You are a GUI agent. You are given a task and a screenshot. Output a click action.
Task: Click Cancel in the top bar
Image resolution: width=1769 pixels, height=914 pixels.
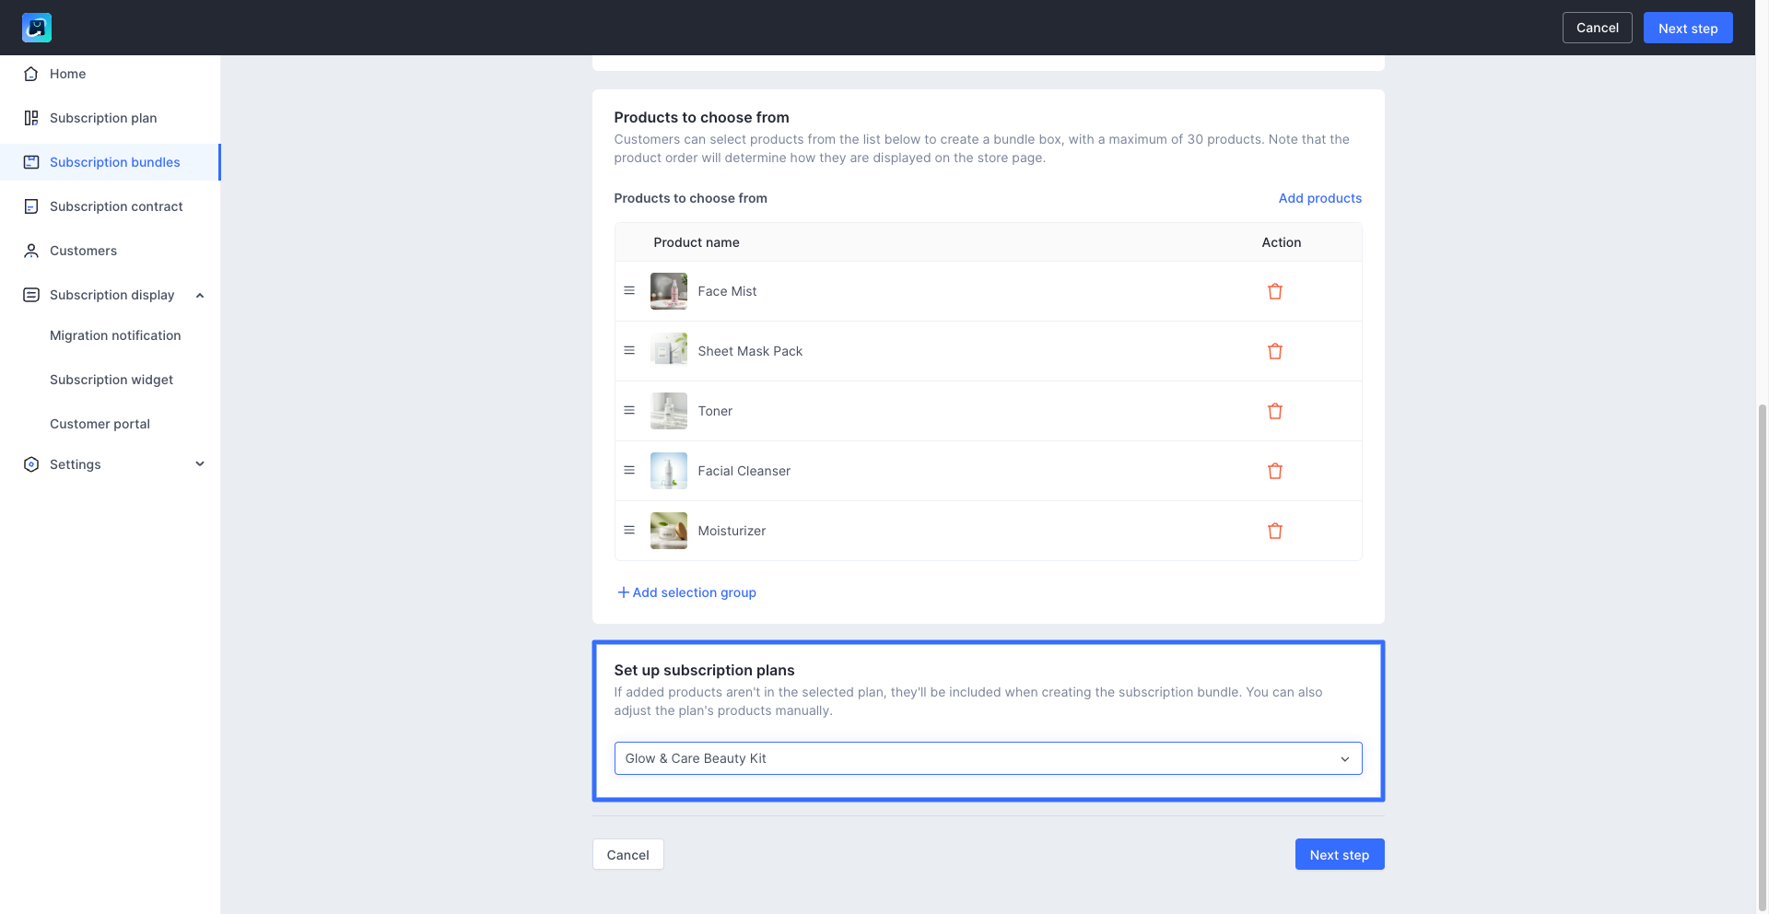point(1597,28)
